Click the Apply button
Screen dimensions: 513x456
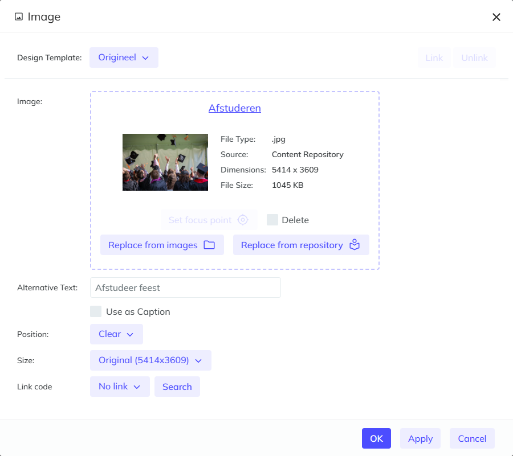coord(420,438)
